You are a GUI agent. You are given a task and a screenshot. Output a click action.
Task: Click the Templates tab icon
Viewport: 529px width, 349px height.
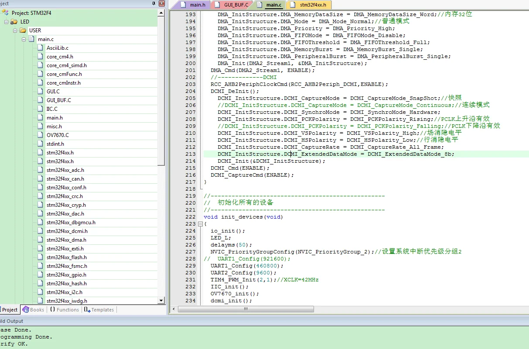pos(87,310)
